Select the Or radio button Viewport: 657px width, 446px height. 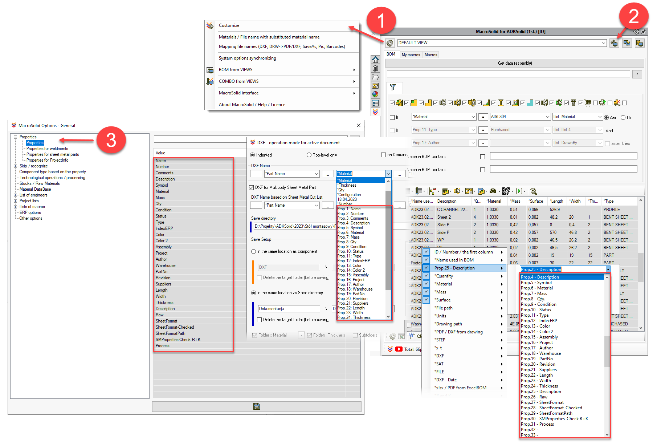coord(623,118)
